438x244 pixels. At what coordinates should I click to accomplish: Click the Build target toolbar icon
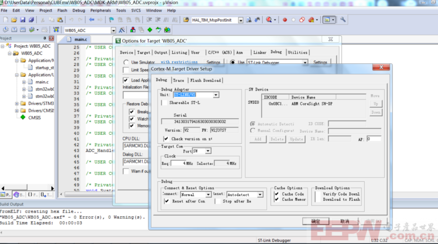(x=14, y=30)
